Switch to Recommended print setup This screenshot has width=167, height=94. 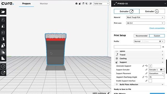(x=141, y=36)
